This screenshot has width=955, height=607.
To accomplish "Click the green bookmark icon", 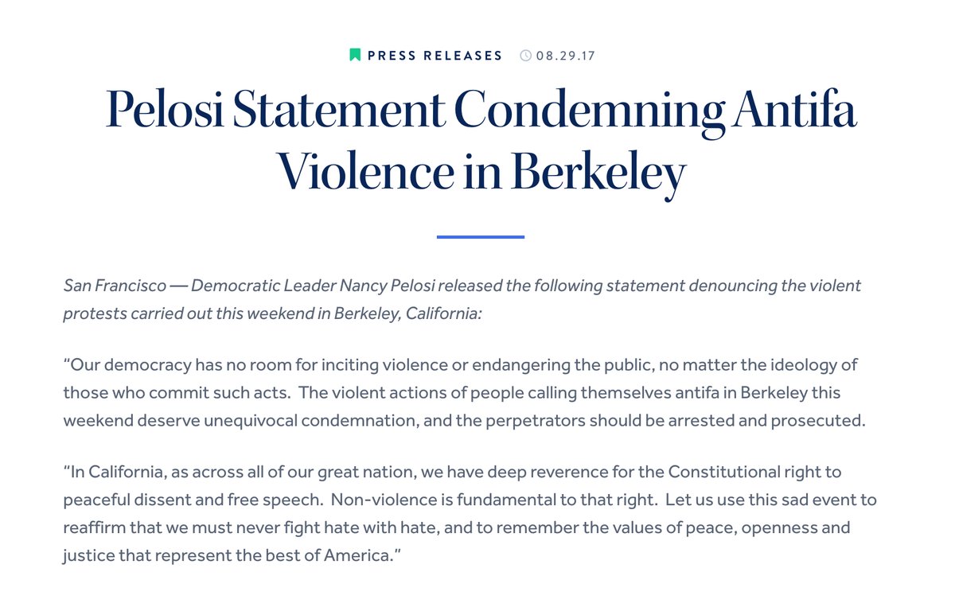I will pos(355,55).
